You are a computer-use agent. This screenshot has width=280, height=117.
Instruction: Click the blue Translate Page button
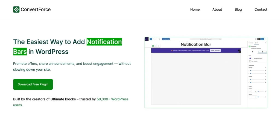166,39
